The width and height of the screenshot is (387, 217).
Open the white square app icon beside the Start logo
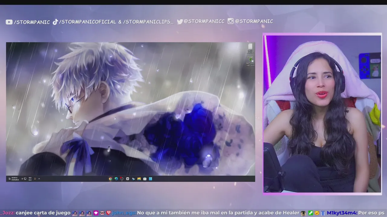point(145,179)
